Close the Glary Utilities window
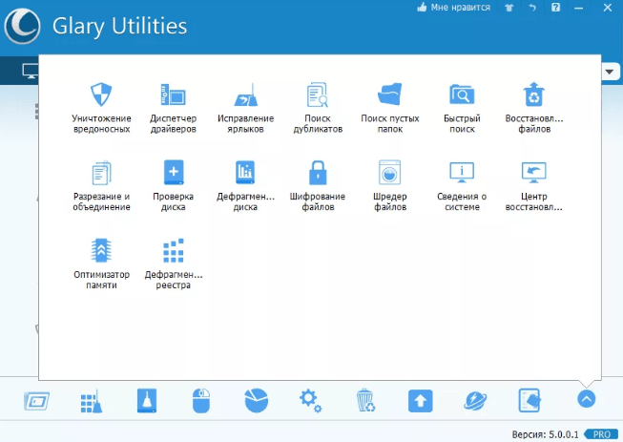623x442 pixels. [608, 8]
